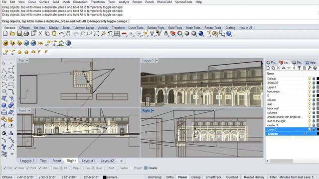
Task: Click the blue render sphere icon
Action: click(x=201, y=33)
